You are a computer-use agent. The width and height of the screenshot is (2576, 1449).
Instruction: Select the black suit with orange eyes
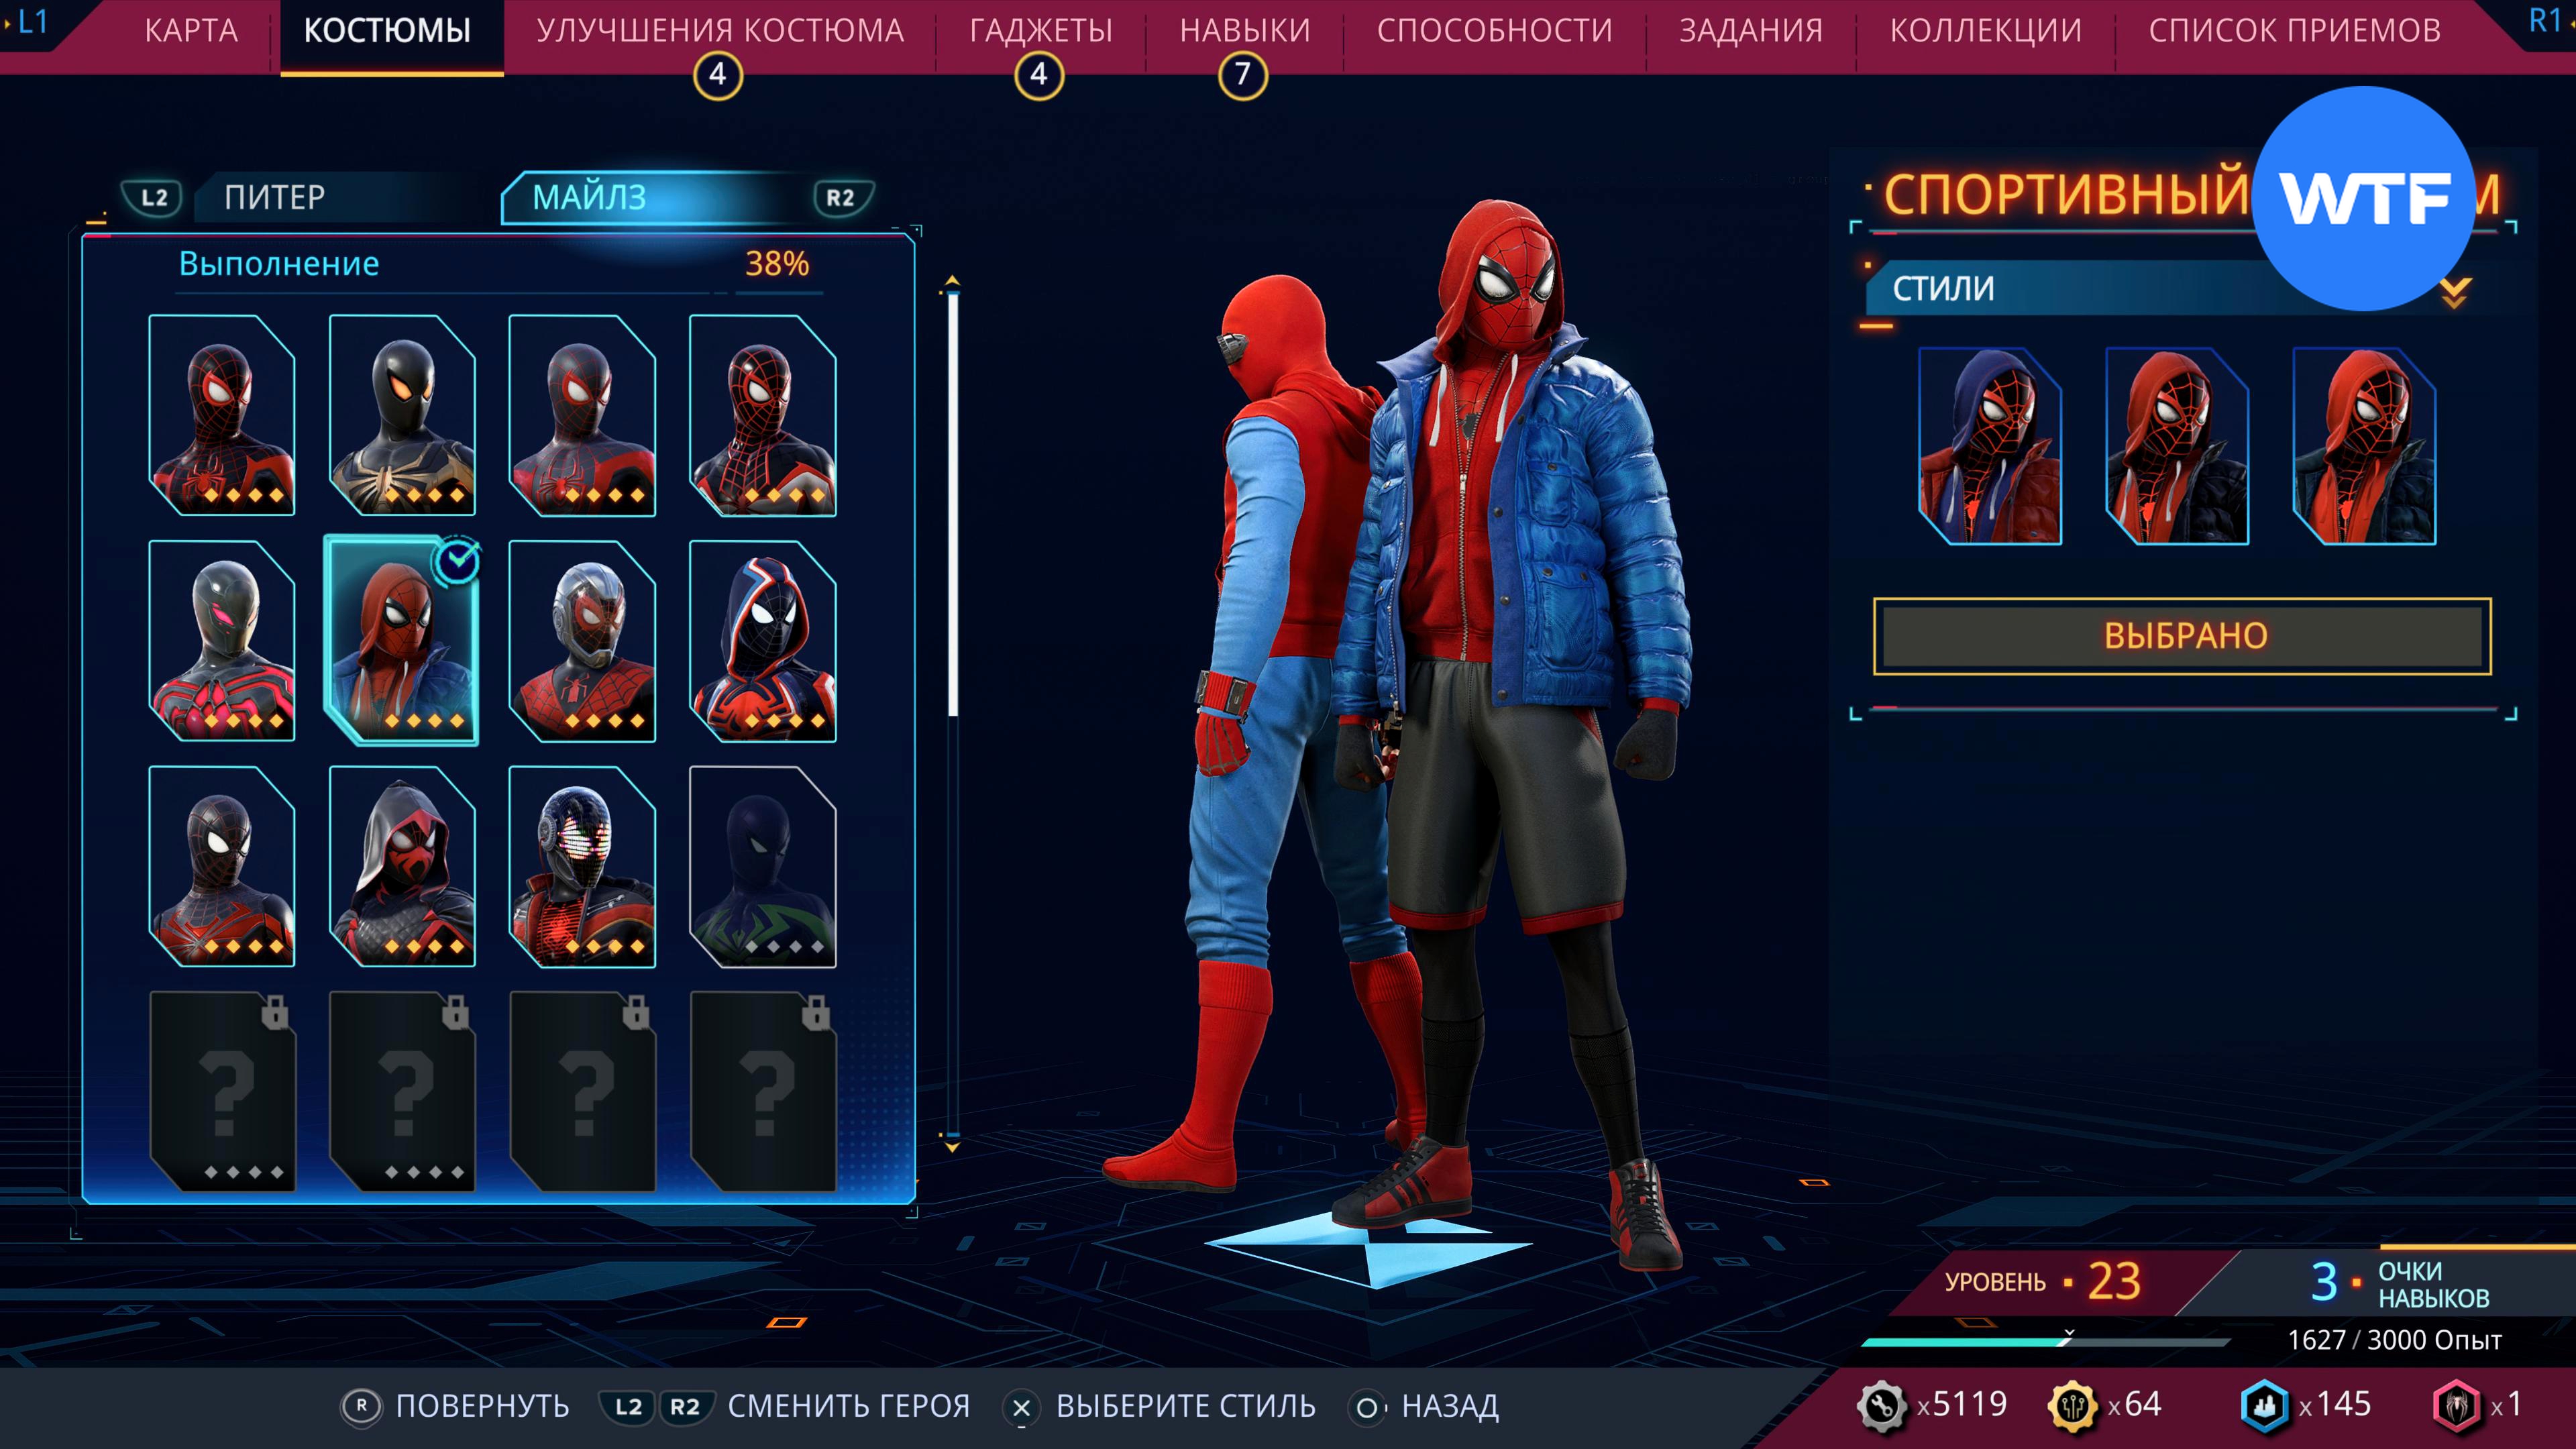(x=402, y=414)
